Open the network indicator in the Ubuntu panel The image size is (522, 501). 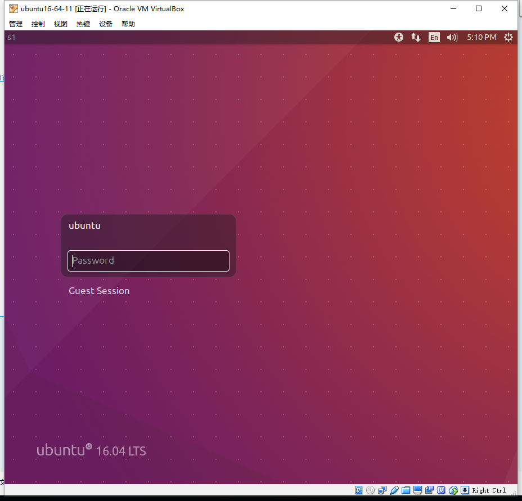(416, 37)
